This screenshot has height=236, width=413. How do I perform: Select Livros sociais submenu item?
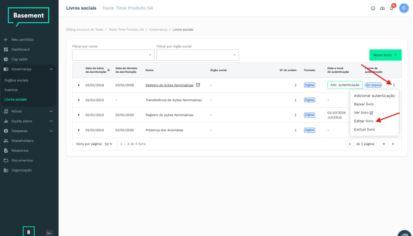(x=15, y=100)
